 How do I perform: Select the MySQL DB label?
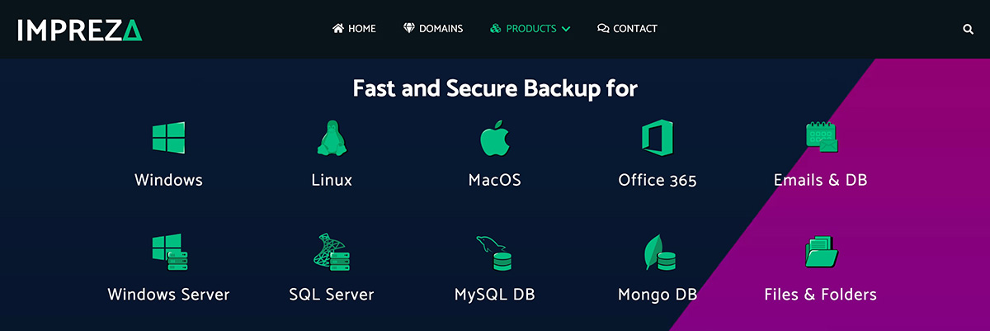[495, 295]
